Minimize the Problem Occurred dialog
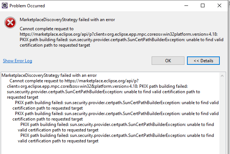Image resolution: width=230 pixels, height=154 pixels. (186, 5)
